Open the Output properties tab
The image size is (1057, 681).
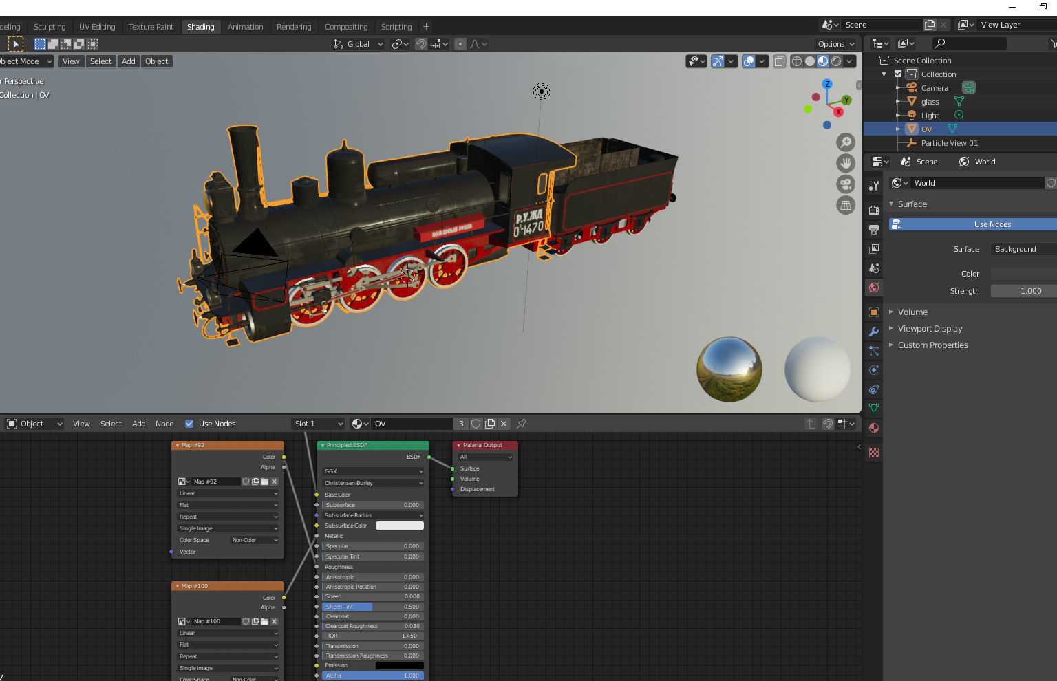point(874,229)
